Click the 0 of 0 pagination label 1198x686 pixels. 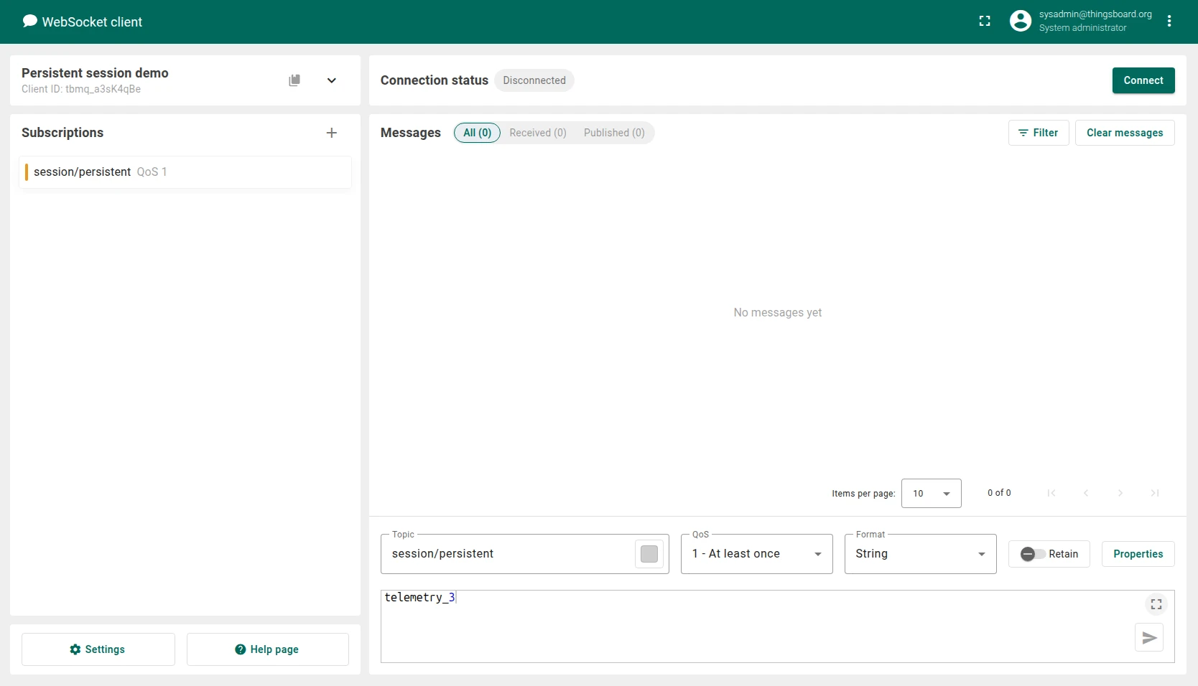tap(999, 493)
